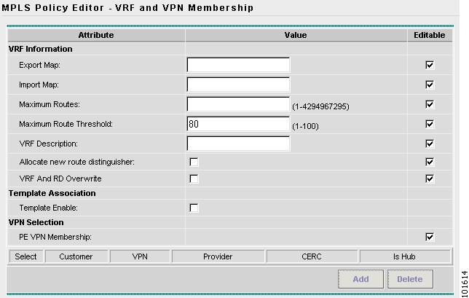Toggle Editable checkbox for Maximum Routes
The image size is (469, 298).
(x=430, y=104)
